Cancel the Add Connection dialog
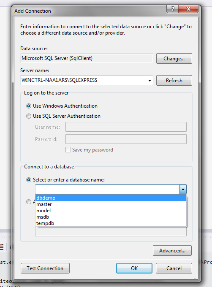Image resolution: width=212 pixels, height=287 pixels. click(x=174, y=268)
